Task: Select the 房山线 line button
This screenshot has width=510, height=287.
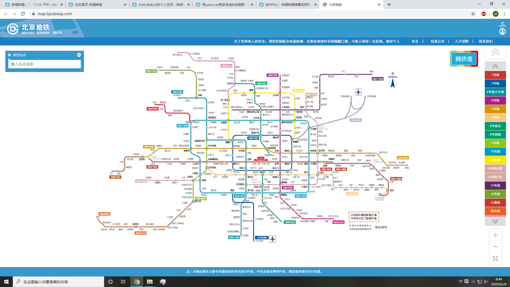Action: click(x=495, y=211)
